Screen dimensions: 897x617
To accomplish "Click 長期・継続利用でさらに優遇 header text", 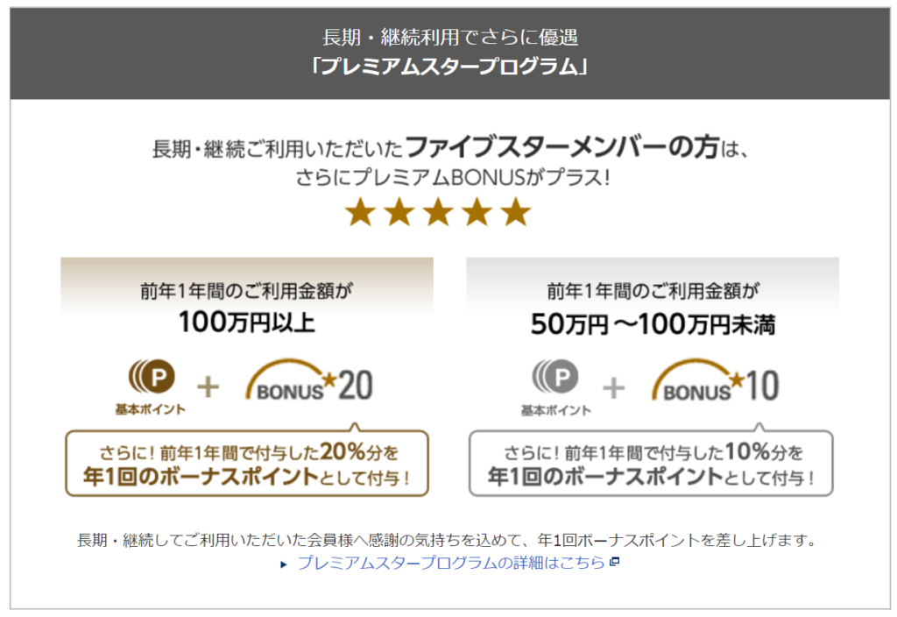I will (449, 38).
